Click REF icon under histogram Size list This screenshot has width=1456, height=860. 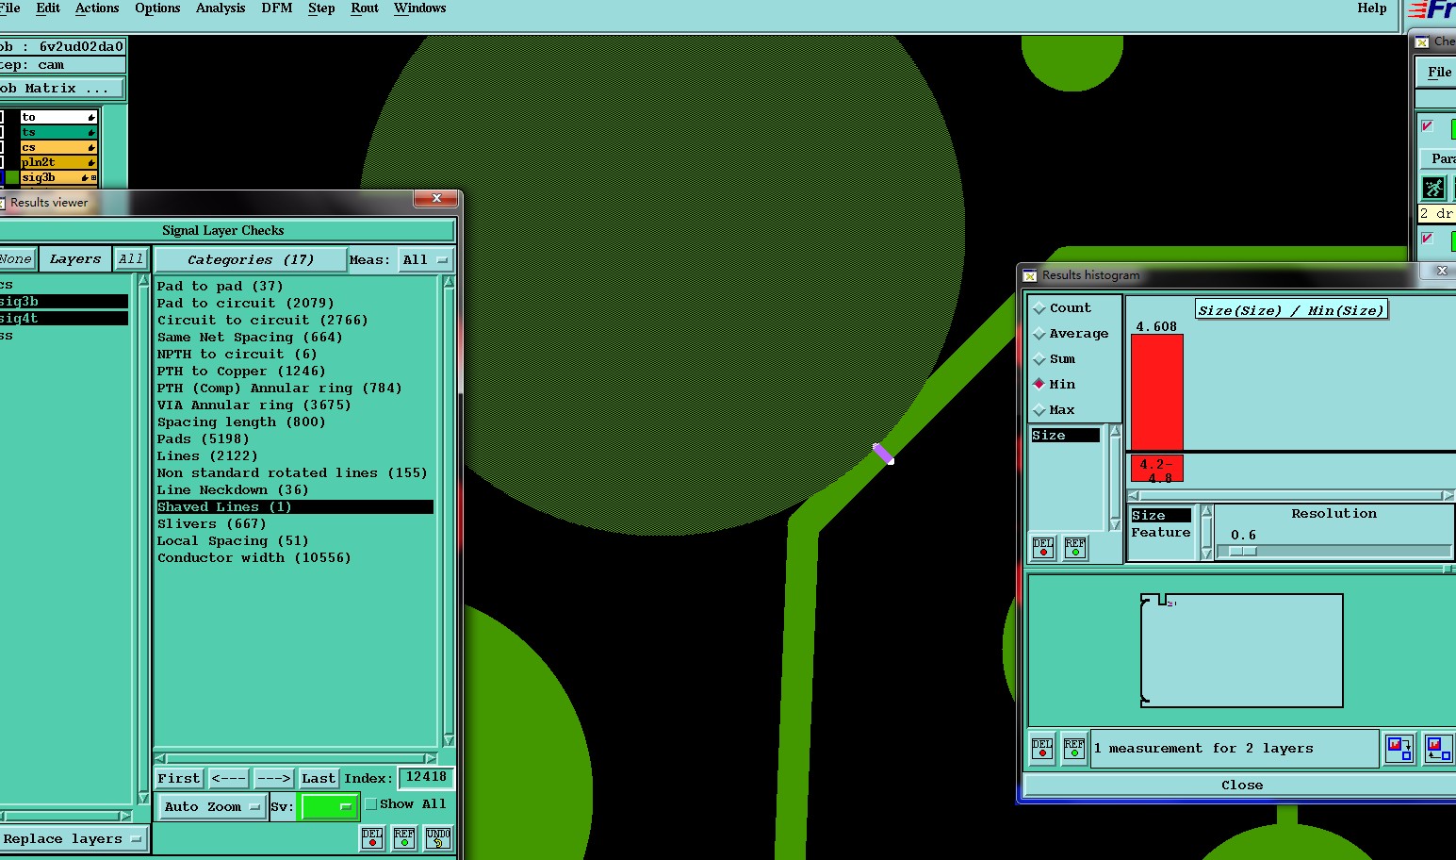(x=1075, y=548)
